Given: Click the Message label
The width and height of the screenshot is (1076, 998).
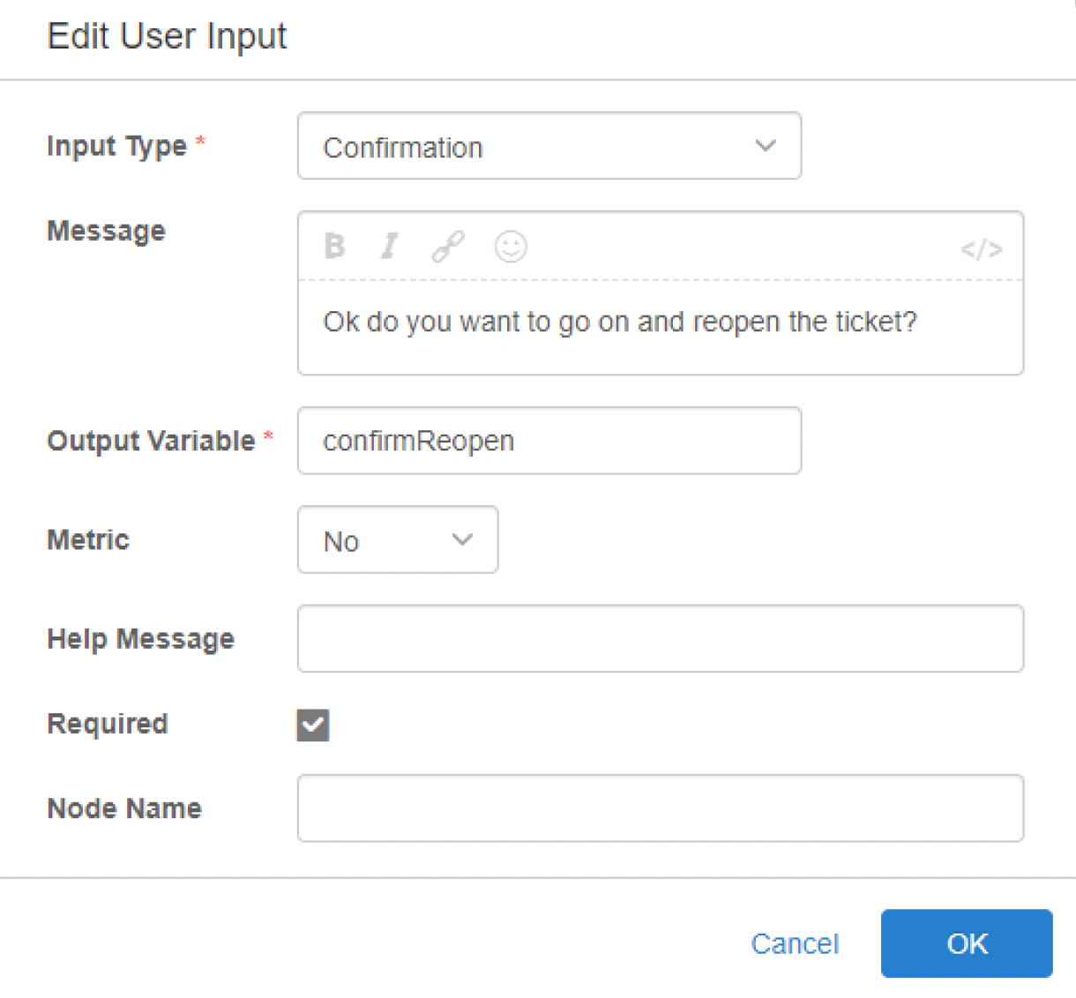Looking at the screenshot, I should [x=106, y=231].
